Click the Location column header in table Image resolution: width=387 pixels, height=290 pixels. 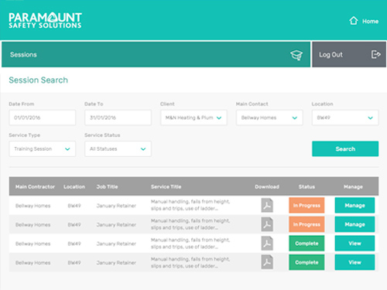[x=74, y=186]
